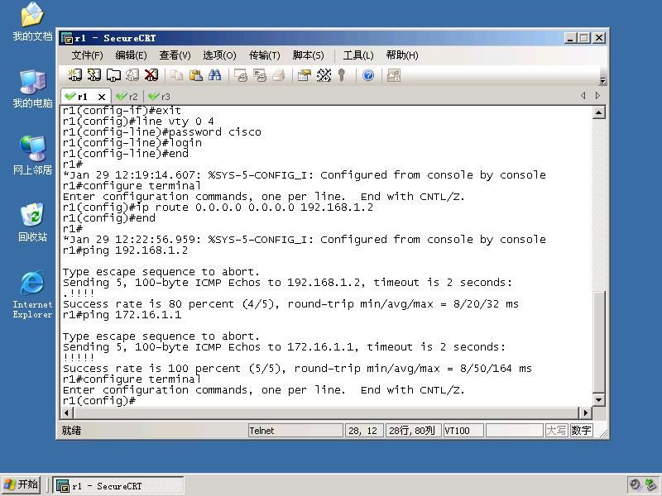Click the Paste clipboard icon

point(195,75)
